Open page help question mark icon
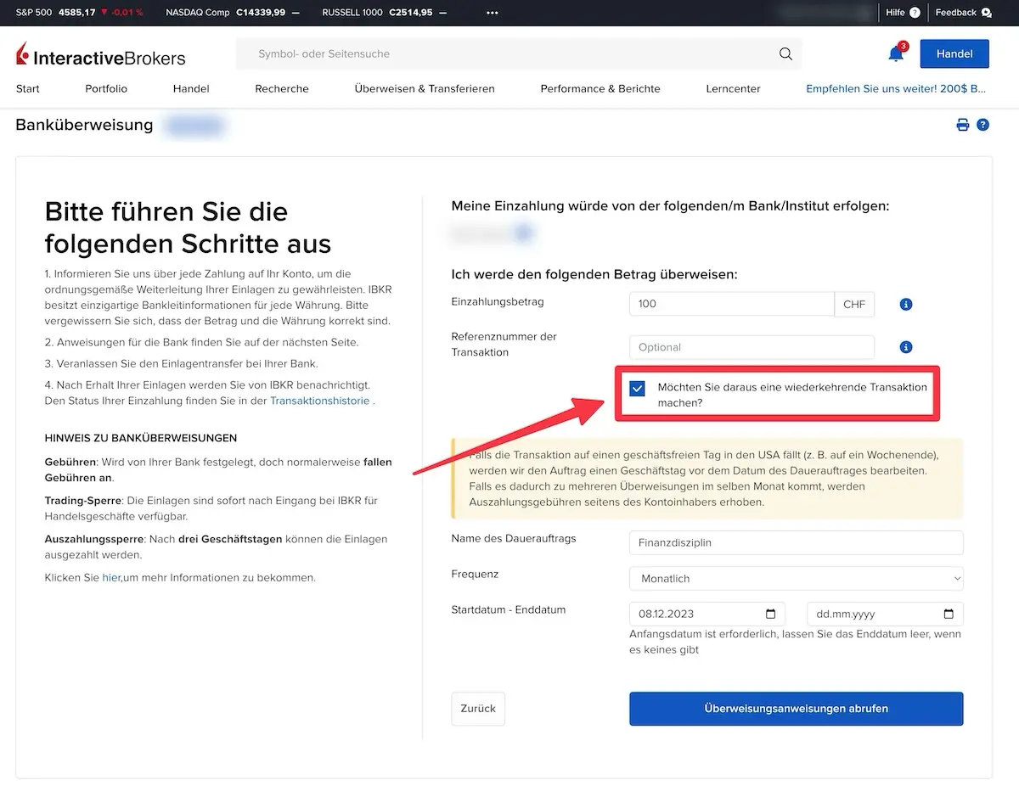 point(982,125)
